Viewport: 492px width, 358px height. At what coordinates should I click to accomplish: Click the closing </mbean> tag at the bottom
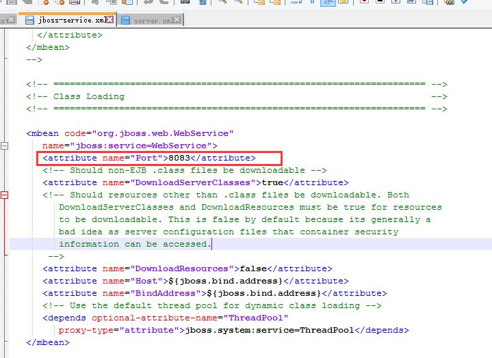click(48, 342)
